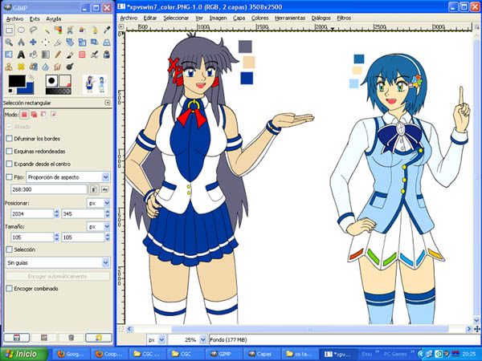Screen dimensions: 482x361
Task: Select the Paths tool
Action: pyautogui.click(x=94, y=30)
